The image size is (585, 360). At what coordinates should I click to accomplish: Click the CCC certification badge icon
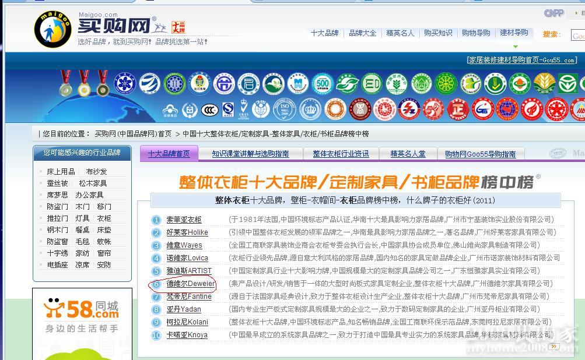coord(209,110)
